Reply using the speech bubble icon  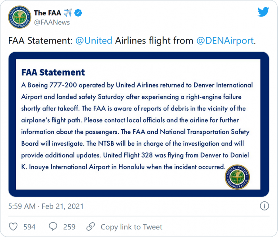(x=53, y=227)
